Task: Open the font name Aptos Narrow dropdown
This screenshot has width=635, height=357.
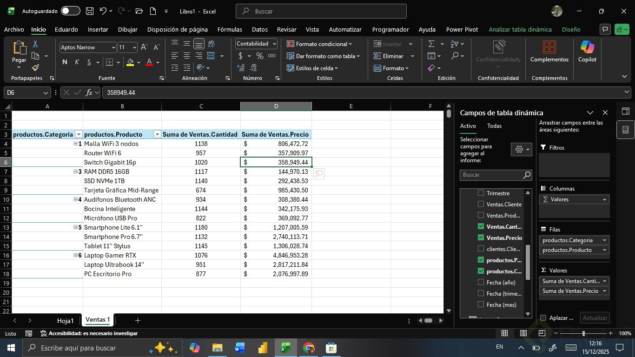Action: click(113, 47)
